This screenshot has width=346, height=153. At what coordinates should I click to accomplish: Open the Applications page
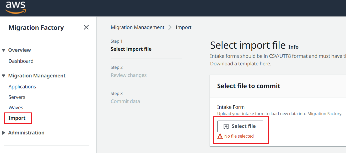pyautogui.click(x=22, y=87)
